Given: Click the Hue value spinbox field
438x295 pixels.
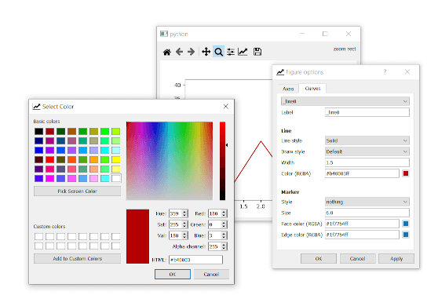Looking at the screenshot, I should pos(175,213).
